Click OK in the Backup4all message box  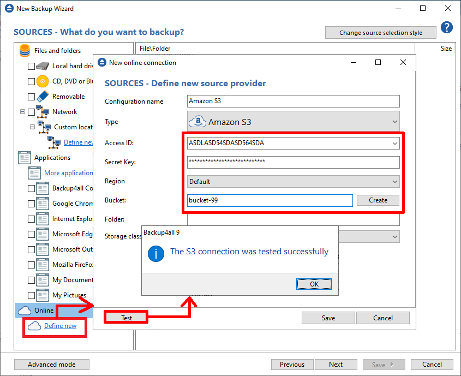(314, 284)
